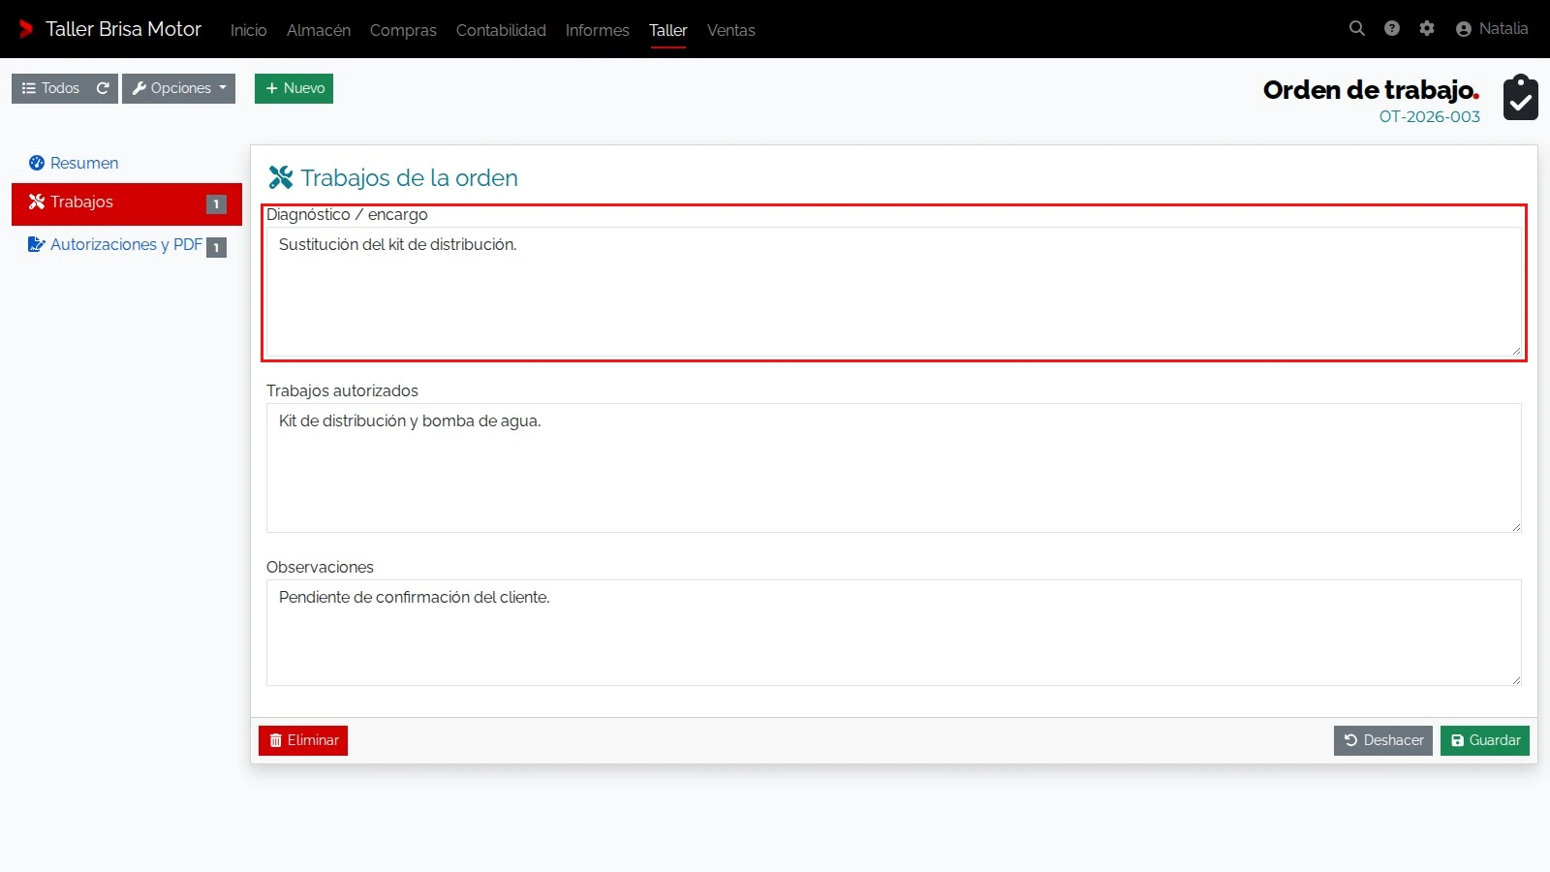Open the Contabilidad menu
Screen dimensions: 1550x872
[501, 30]
